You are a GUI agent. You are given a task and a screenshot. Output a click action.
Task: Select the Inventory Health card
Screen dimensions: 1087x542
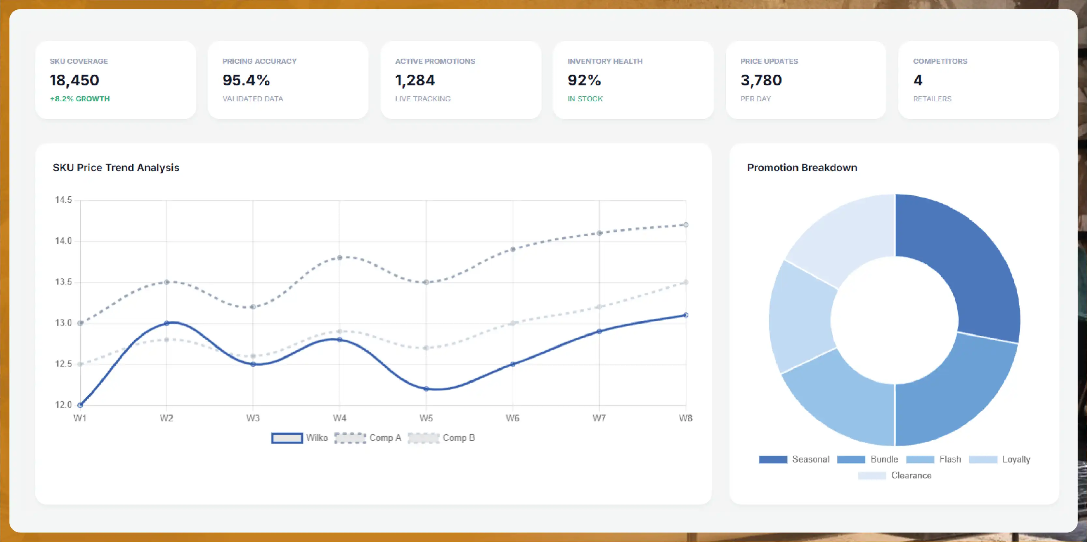point(633,80)
